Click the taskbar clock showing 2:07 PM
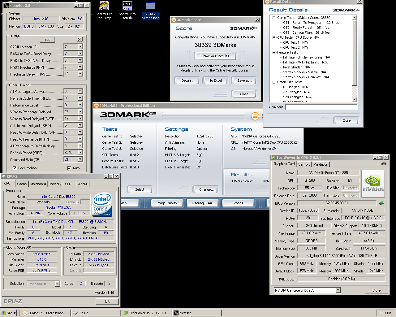This screenshot has width=396, height=317. 385,313
